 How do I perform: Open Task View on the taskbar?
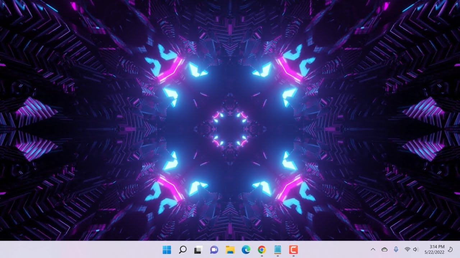(x=198, y=249)
